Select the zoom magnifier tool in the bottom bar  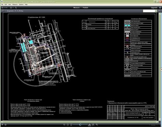click(x=97, y=125)
